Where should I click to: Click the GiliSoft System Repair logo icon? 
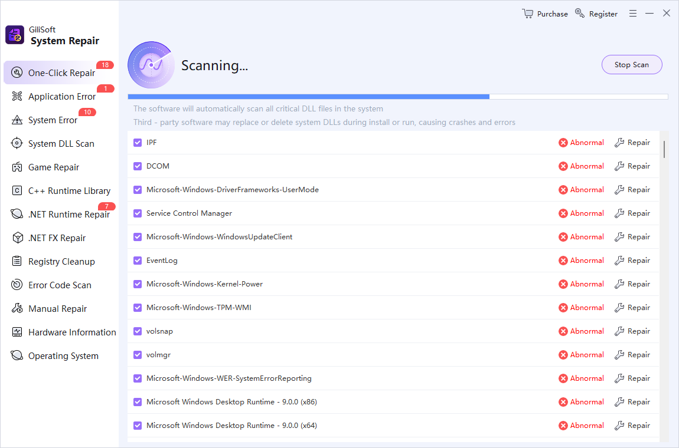[x=15, y=35]
